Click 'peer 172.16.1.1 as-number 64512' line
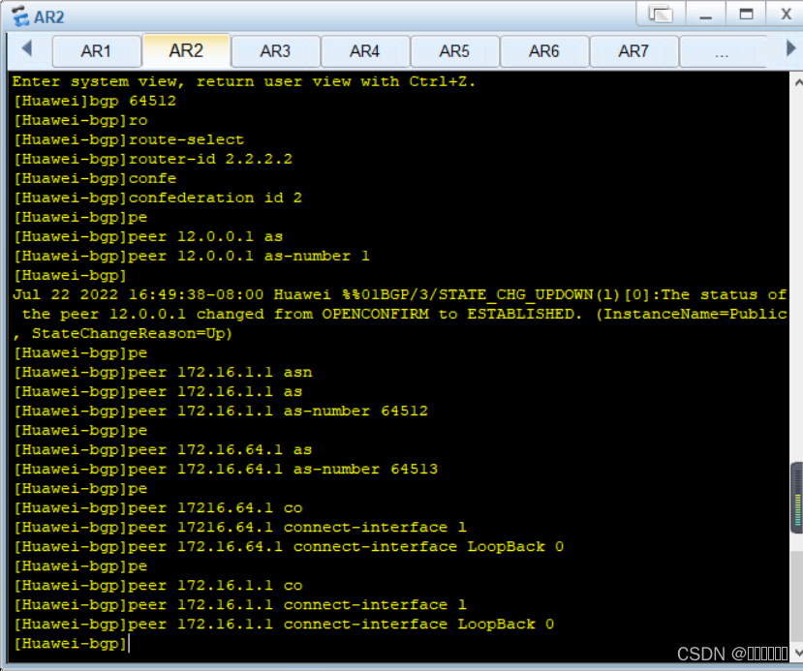Screen dimensions: 803x671 [x=221, y=411]
